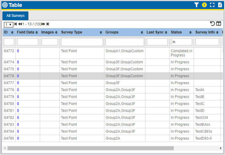
Task: Focus the Groups filter input
Action: [x=125, y=42]
